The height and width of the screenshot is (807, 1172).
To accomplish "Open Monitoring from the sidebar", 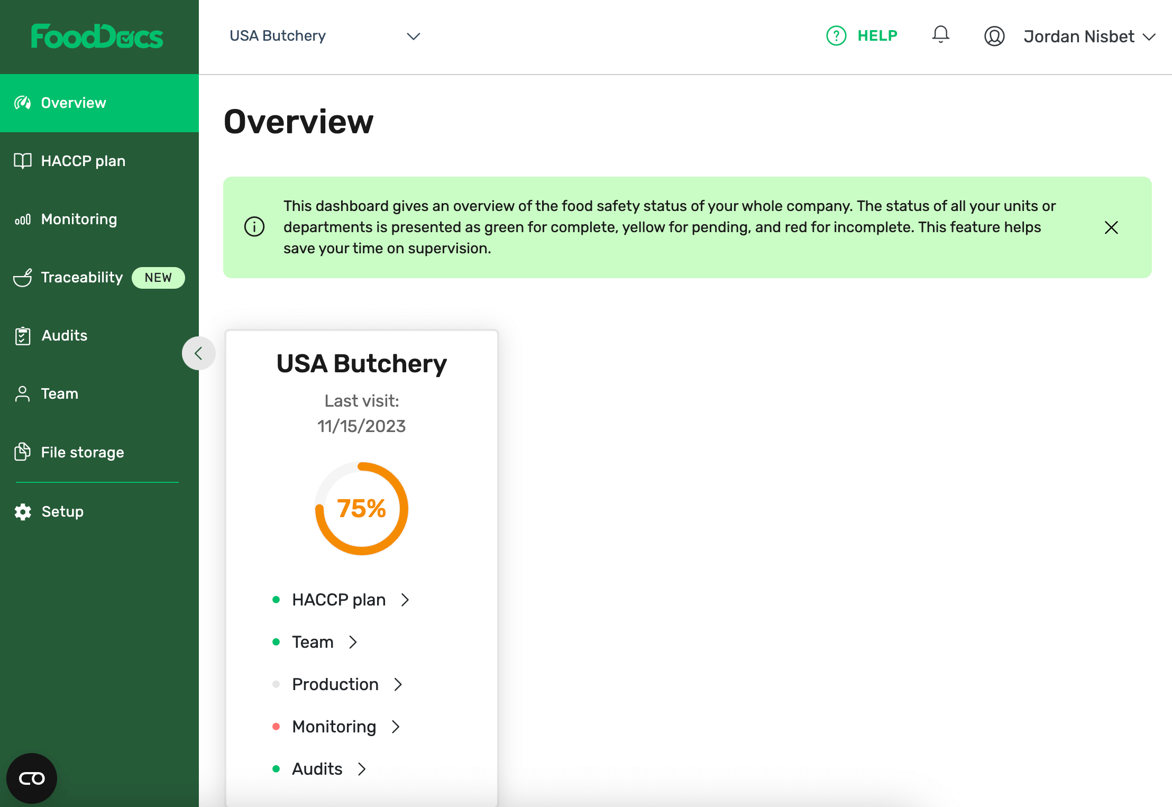I will click(x=22, y=219).
